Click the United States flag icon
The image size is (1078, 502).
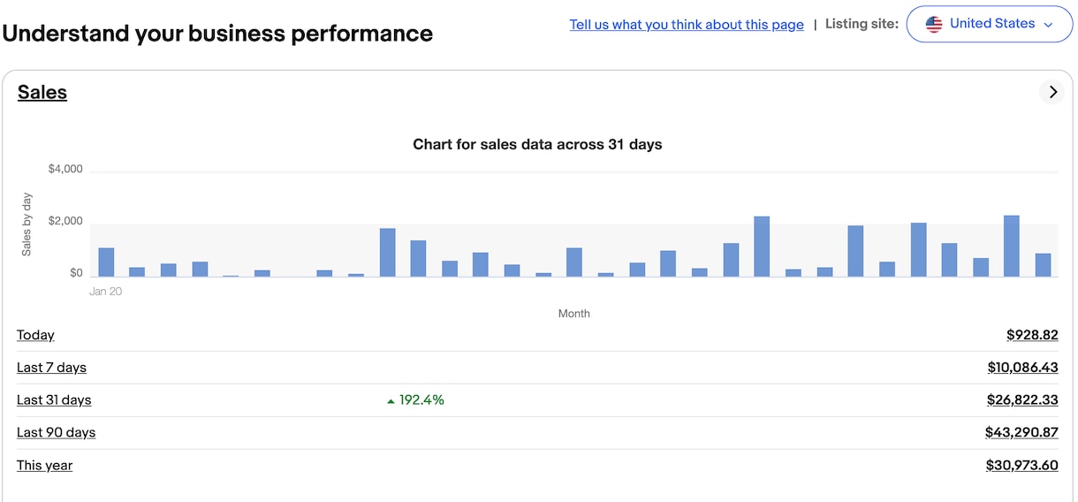[934, 24]
